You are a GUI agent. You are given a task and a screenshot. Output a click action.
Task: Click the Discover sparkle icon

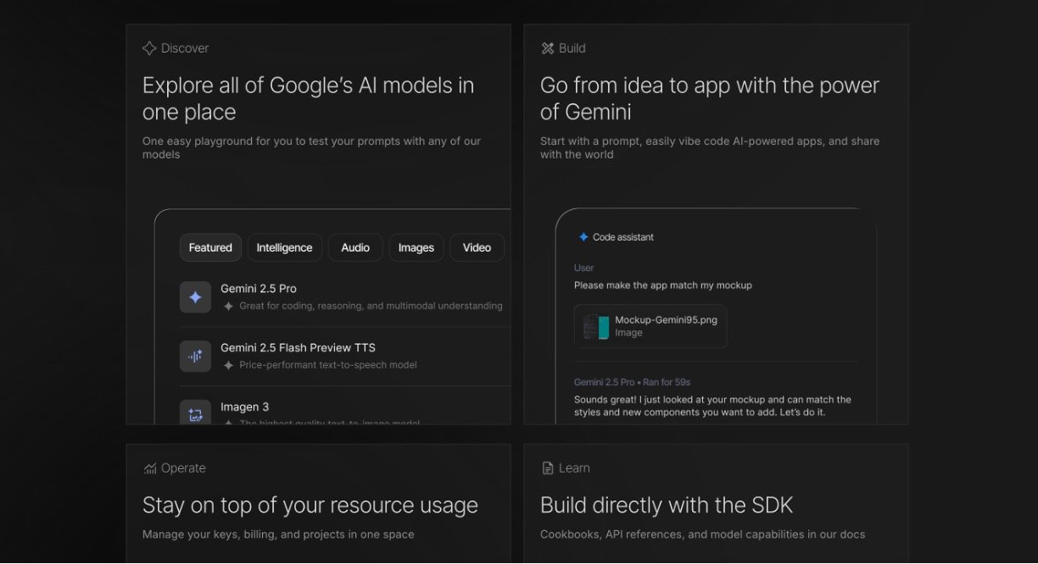point(149,48)
